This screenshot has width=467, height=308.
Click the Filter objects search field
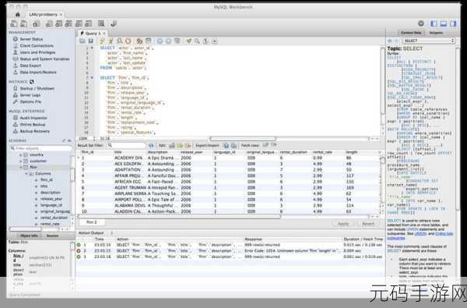pos(40,148)
